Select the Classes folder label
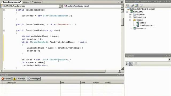 139,20
